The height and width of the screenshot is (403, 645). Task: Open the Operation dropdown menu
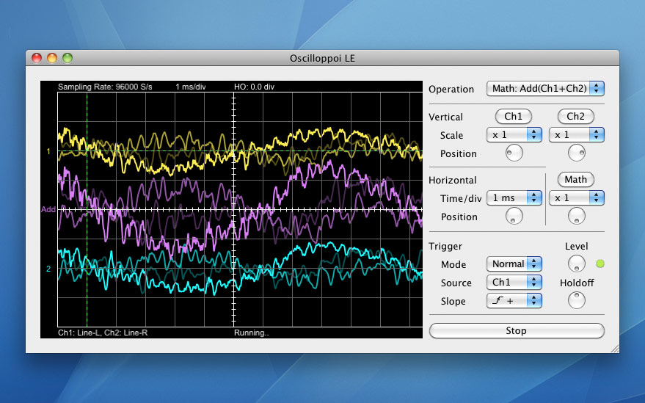point(545,89)
